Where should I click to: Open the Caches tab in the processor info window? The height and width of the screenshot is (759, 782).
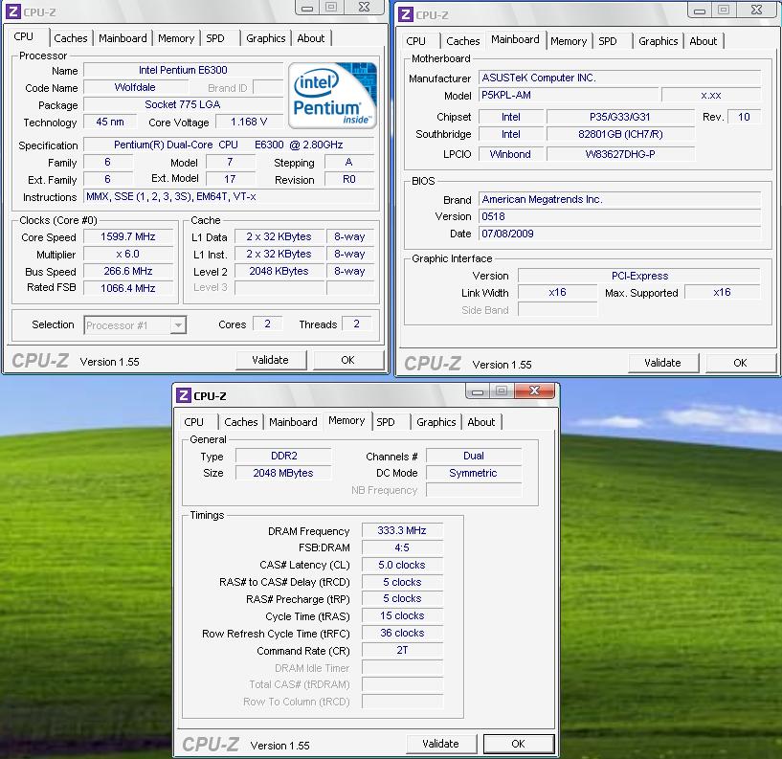click(x=70, y=38)
